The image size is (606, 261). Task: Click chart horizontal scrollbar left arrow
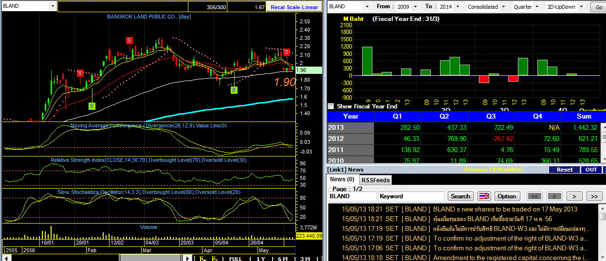[6, 258]
